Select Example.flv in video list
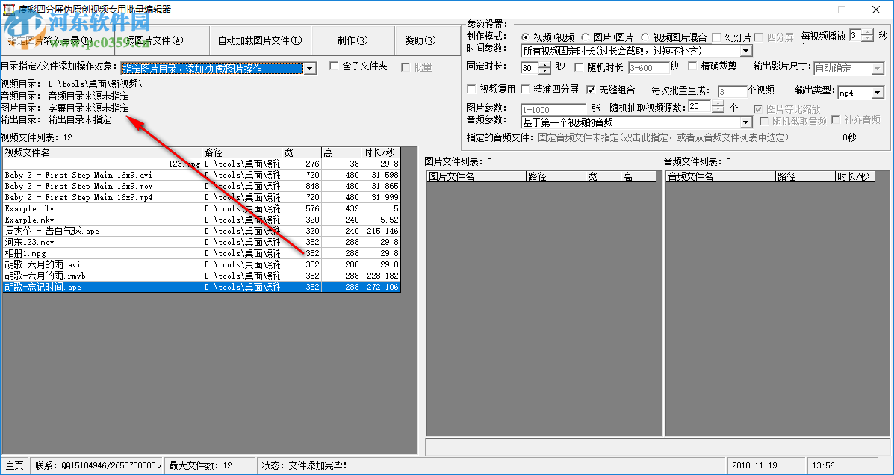894x475 pixels. point(202,208)
